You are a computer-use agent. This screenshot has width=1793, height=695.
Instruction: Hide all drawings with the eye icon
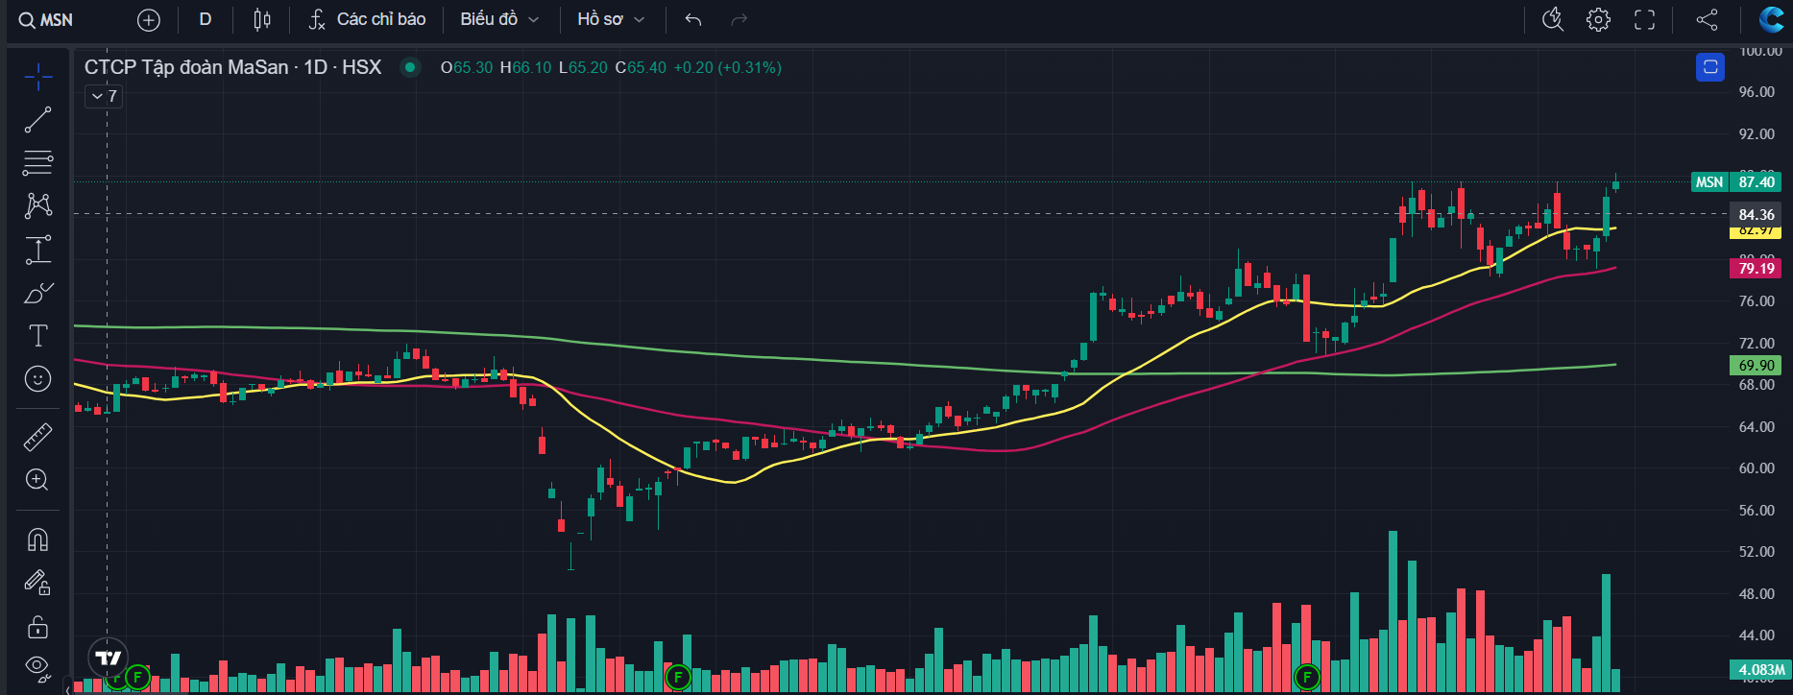(x=38, y=666)
